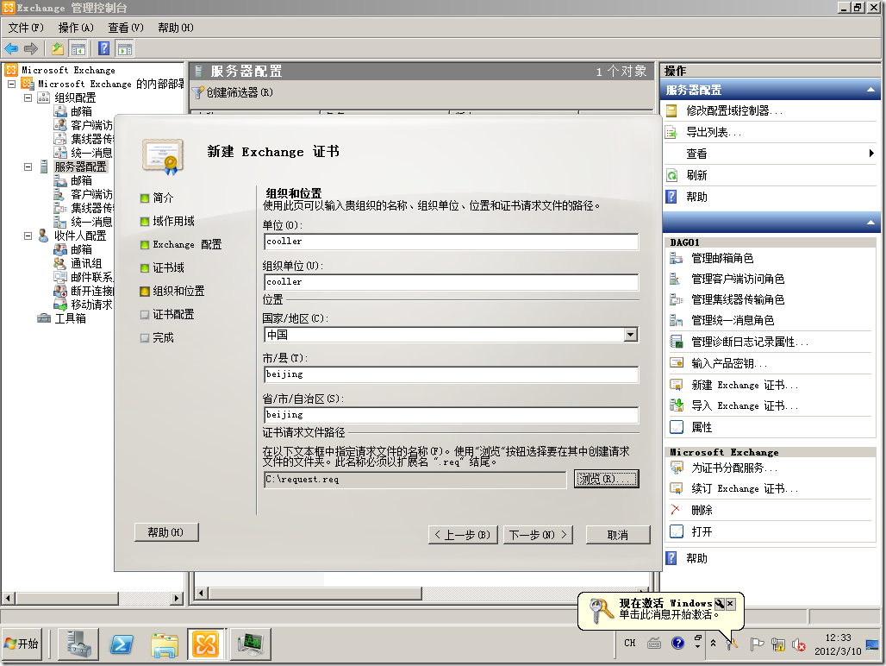Click the 单位 input field containing cooller

448,241
